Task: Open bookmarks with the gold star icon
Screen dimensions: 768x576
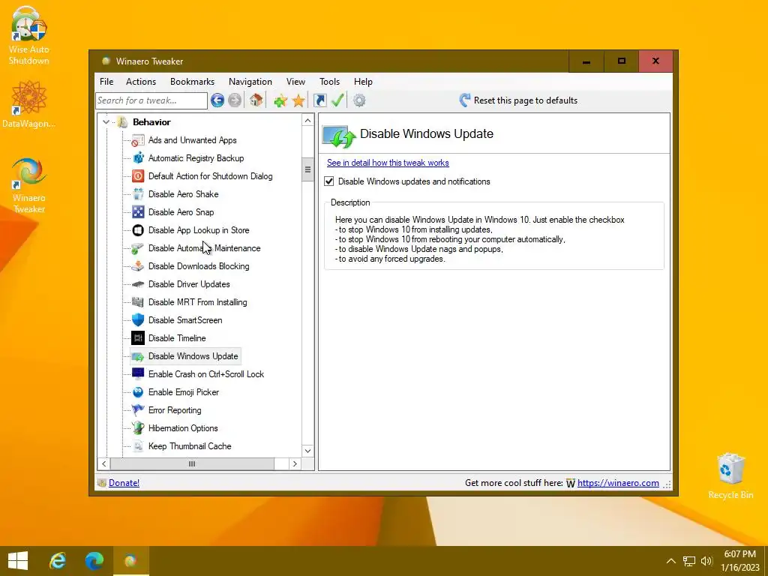Action: [298, 101]
